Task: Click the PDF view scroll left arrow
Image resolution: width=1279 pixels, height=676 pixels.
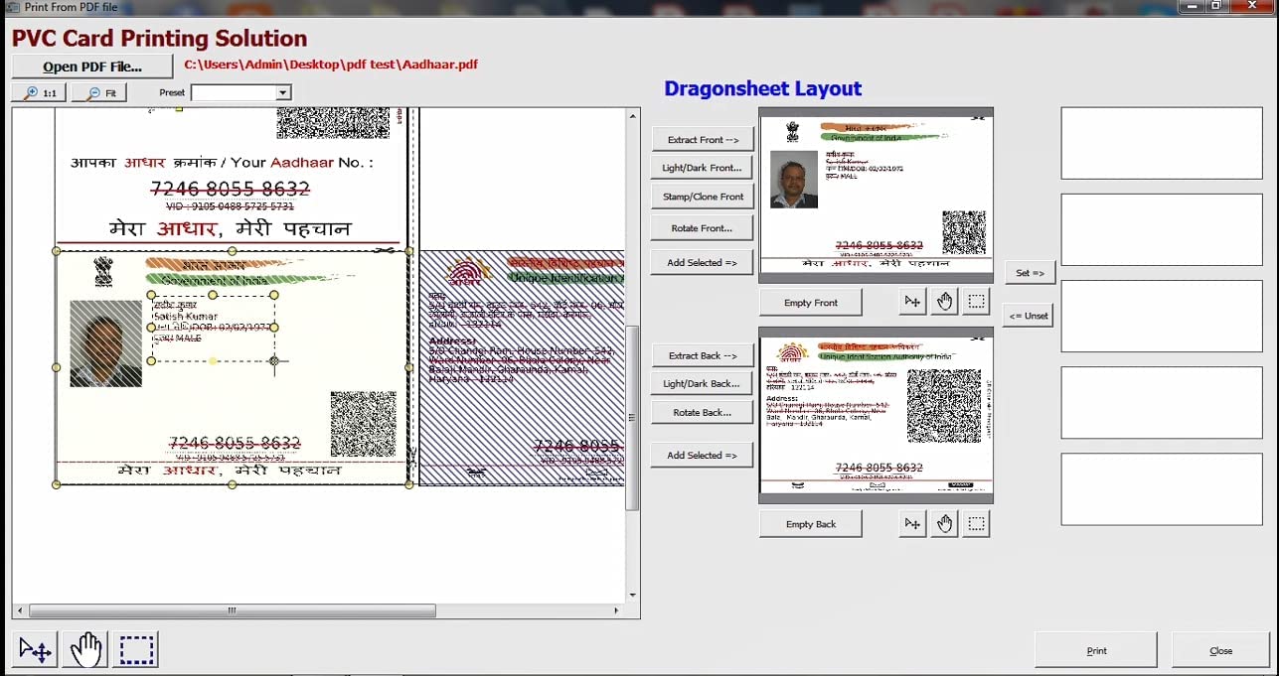Action: point(19,610)
